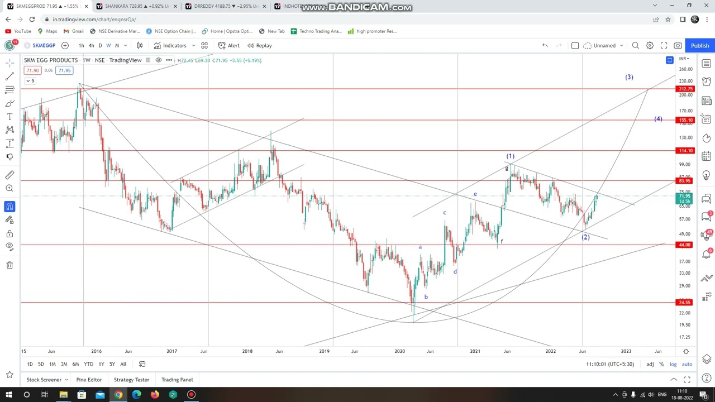Image resolution: width=715 pixels, height=402 pixels.
Task: Open the go to date calendar icon
Action: pyautogui.click(x=142, y=364)
